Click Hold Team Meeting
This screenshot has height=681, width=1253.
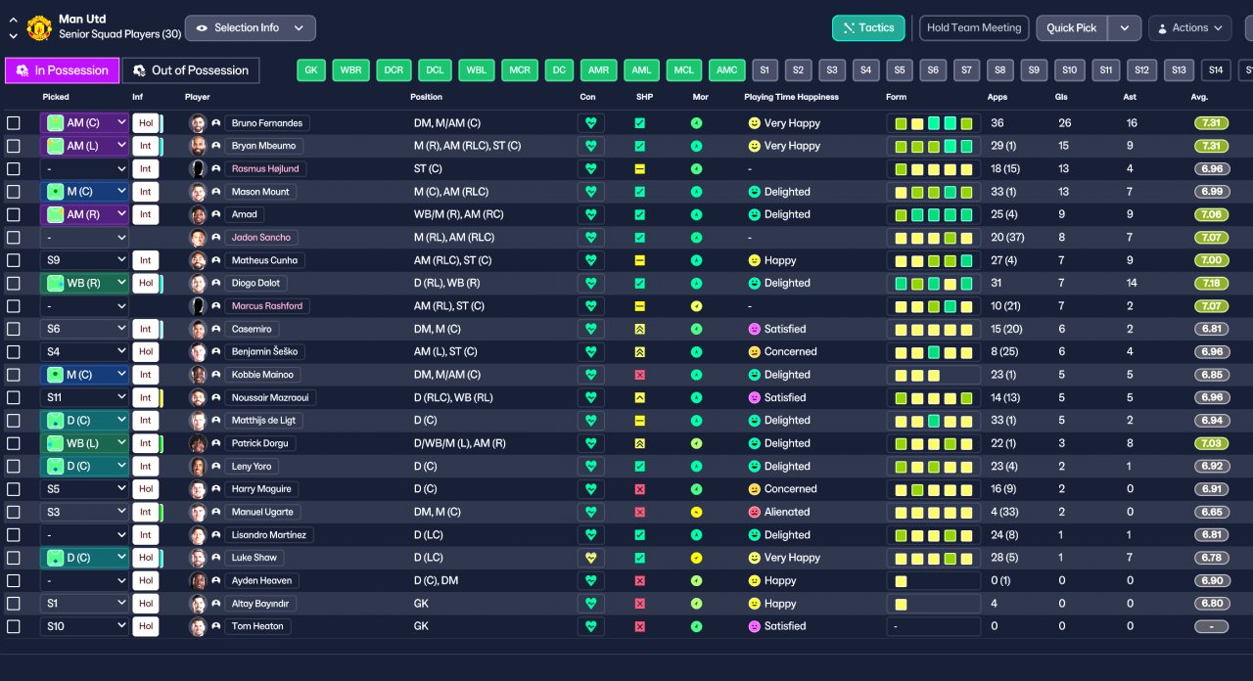[x=974, y=28]
